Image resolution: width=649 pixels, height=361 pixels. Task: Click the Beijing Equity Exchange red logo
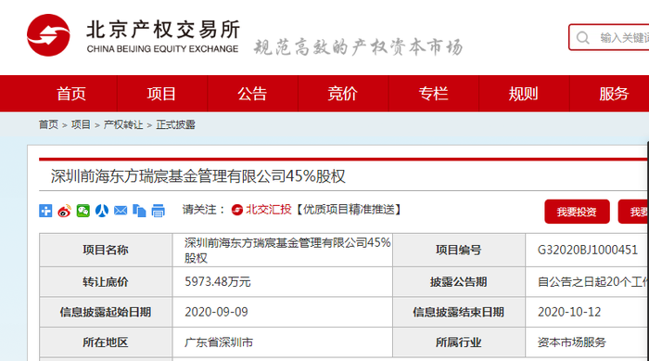tap(48, 35)
